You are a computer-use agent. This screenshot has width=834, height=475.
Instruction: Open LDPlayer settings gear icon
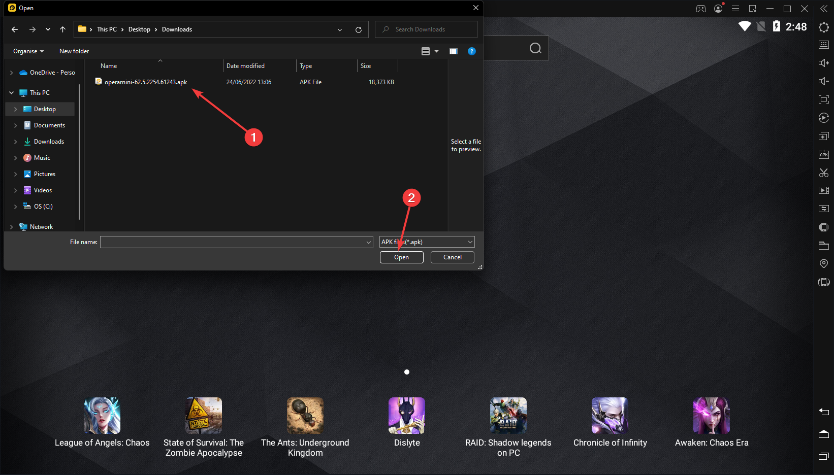pos(824,27)
